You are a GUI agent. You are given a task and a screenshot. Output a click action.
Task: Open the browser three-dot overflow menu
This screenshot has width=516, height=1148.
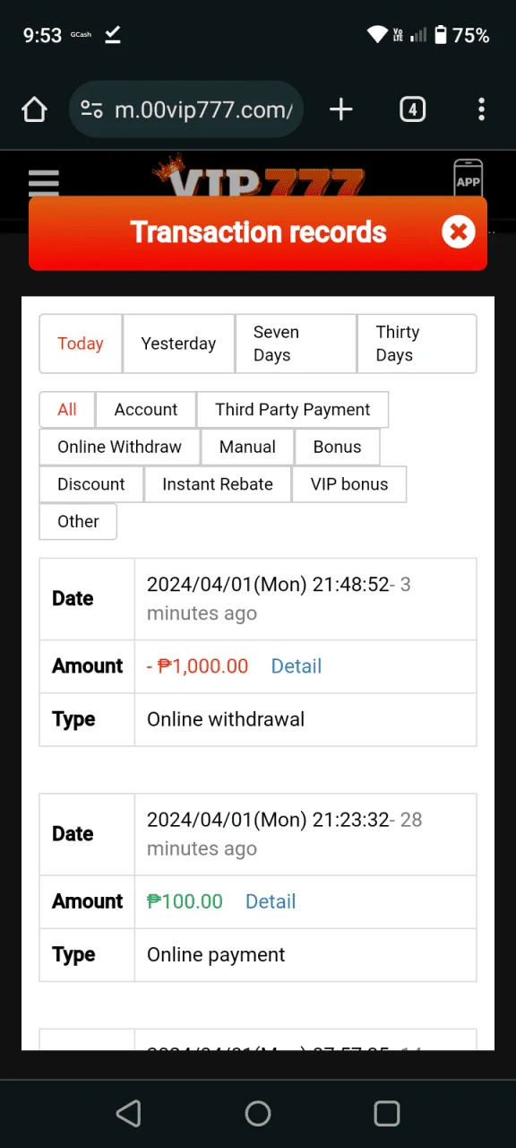(x=481, y=109)
